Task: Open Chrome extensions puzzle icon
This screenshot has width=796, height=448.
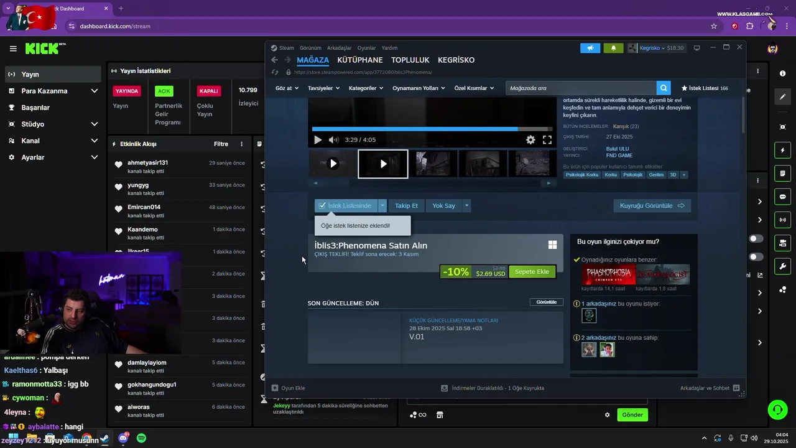Action: (749, 26)
